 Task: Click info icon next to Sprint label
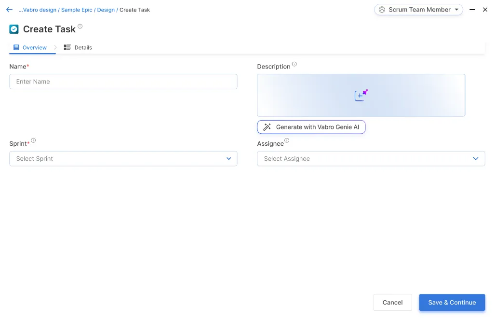click(33, 141)
